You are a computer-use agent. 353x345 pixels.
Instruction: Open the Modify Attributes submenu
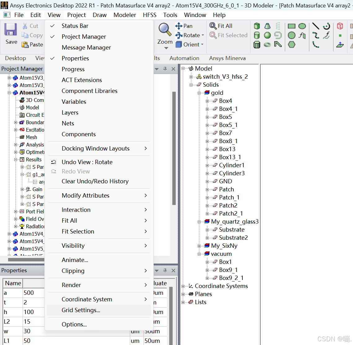coord(99,195)
